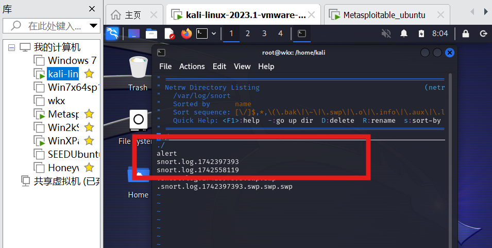
Task: Open the terminal File menu
Action: (x=165, y=66)
